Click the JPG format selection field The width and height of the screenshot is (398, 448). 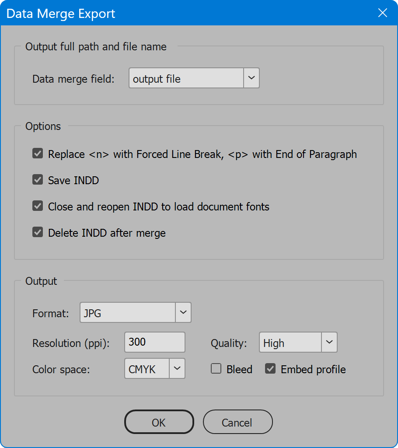point(127,313)
